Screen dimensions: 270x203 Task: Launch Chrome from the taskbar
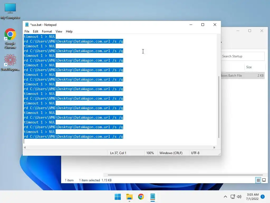141,197
